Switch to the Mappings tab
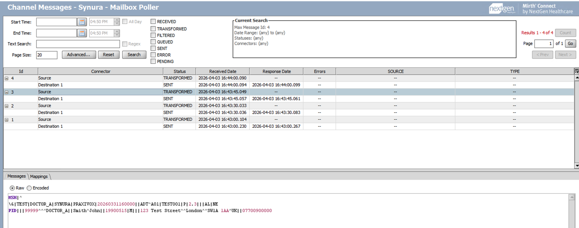The image size is (579, 228). coord(39,176)
